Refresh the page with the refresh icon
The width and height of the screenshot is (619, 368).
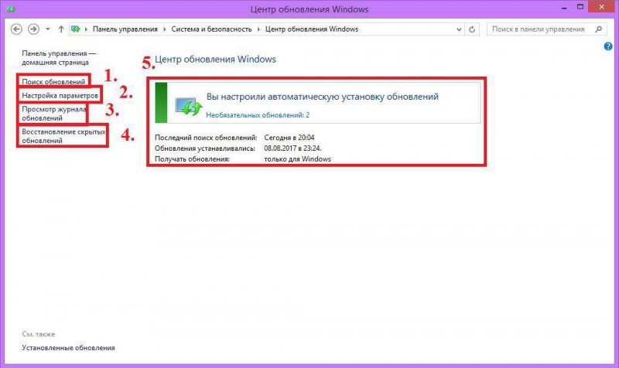click(x=472, y=29)
